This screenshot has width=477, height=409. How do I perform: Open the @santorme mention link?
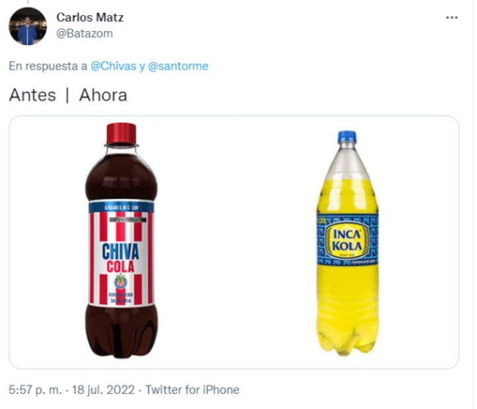point(178,66)
